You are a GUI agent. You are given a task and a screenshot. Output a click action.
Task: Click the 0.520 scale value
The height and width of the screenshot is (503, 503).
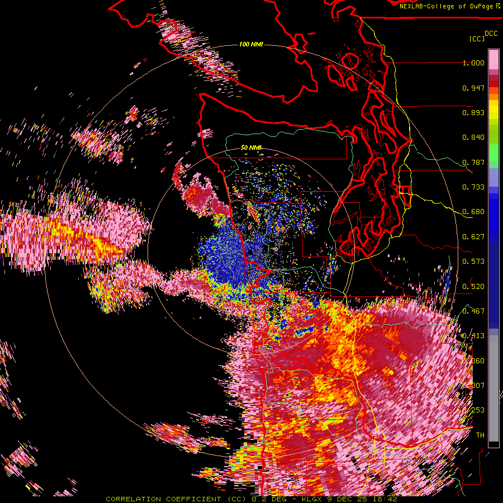[x=473, y=287]
